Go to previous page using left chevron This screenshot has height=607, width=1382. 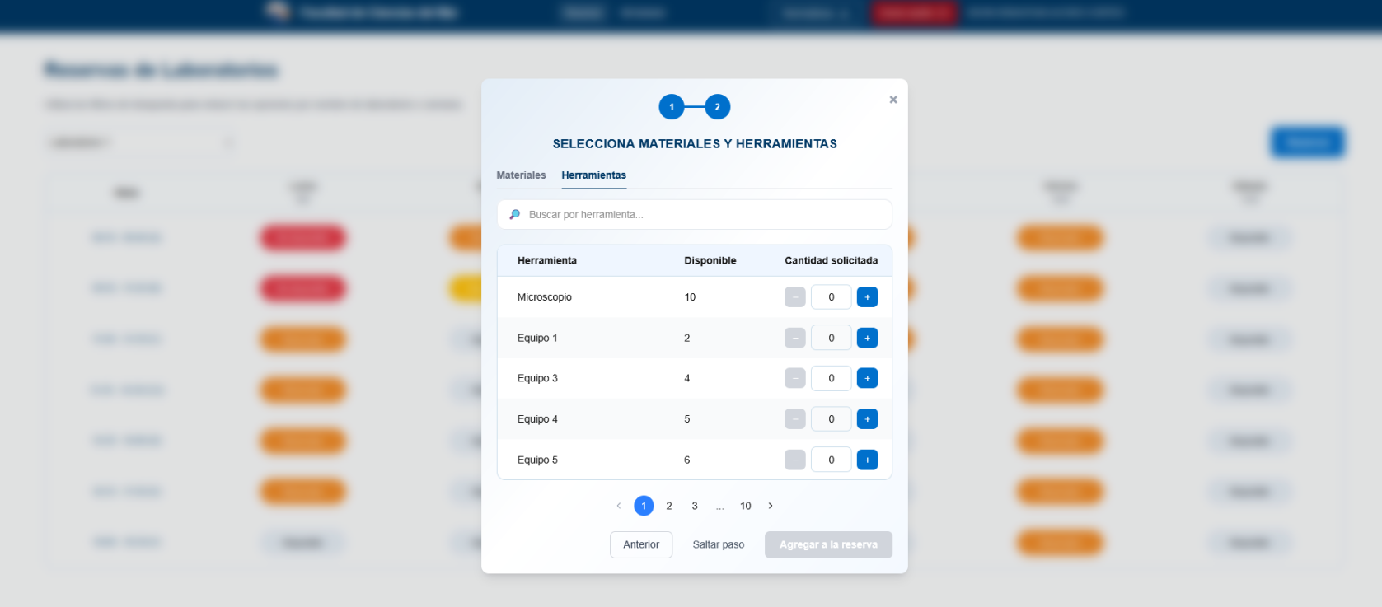tap(619, 506)
